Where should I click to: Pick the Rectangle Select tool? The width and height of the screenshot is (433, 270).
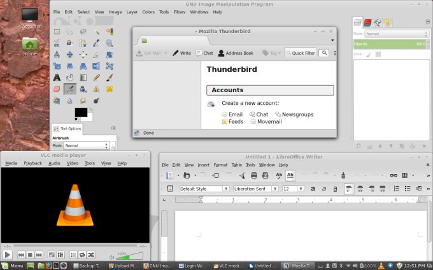pyautogui.click(x=57, y=31)
